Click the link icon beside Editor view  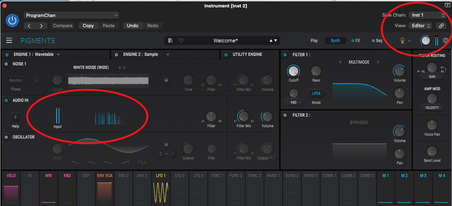(x=441, y=25)
